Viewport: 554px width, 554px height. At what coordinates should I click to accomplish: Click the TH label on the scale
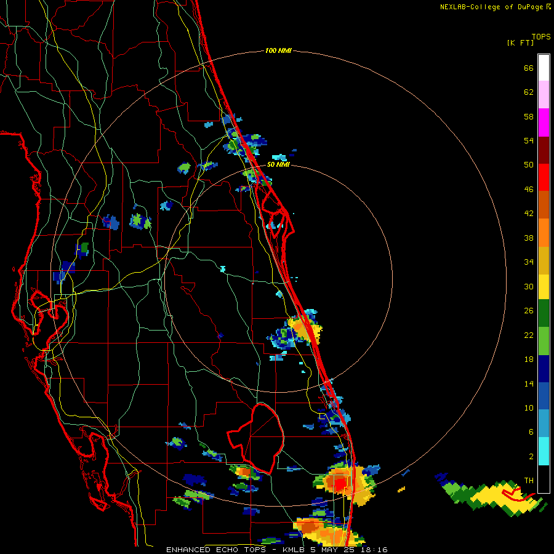point(529,481)
